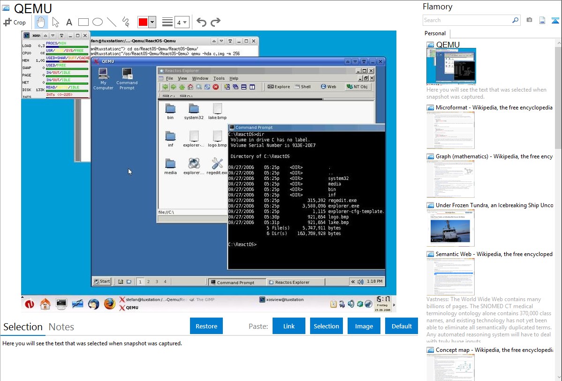Select the straight line tool
This screenshot has width=562, height=381.
pos(112,22)
